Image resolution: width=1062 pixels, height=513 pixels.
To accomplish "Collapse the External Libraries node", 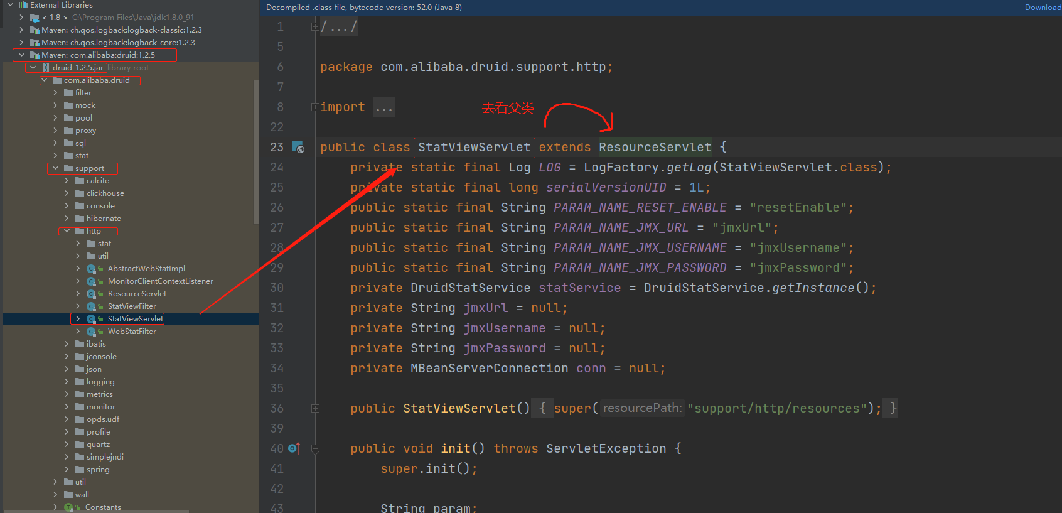I will [x=10, y=4].
